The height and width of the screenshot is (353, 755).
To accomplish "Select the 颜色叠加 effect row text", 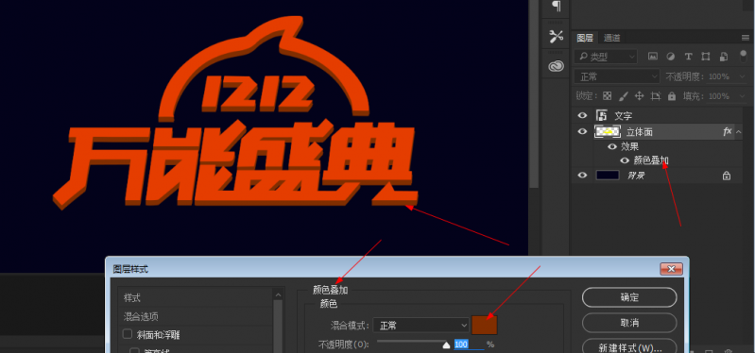I will pos(651,160).
